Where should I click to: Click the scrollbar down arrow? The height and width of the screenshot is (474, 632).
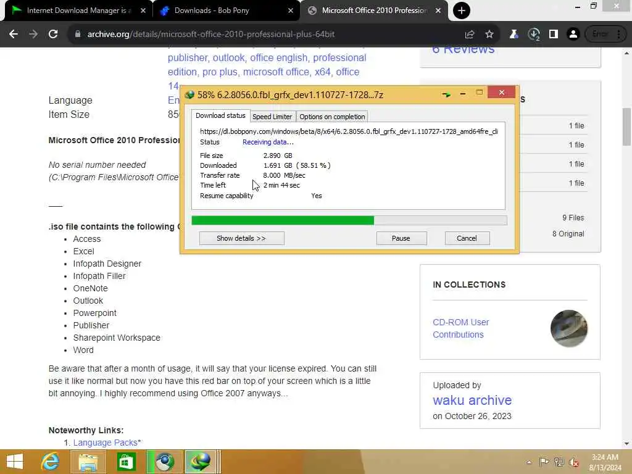point(627,444)
